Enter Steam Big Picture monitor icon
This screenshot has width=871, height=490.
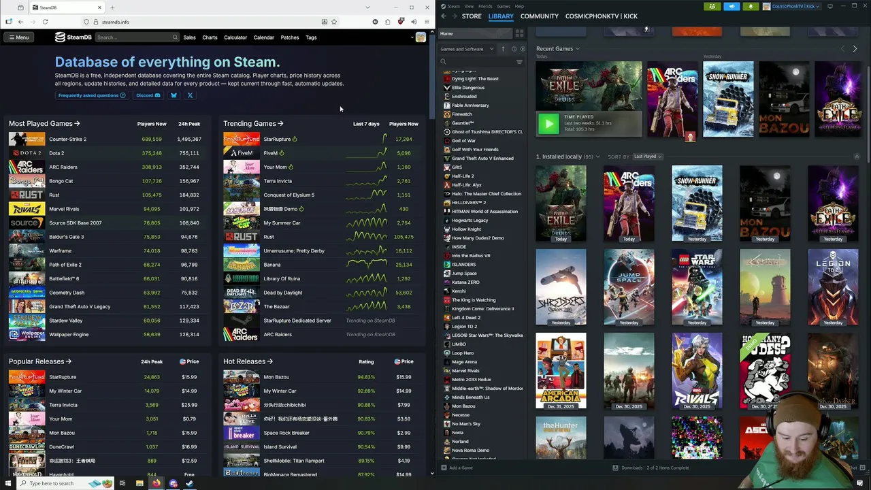tap(830, 6)
